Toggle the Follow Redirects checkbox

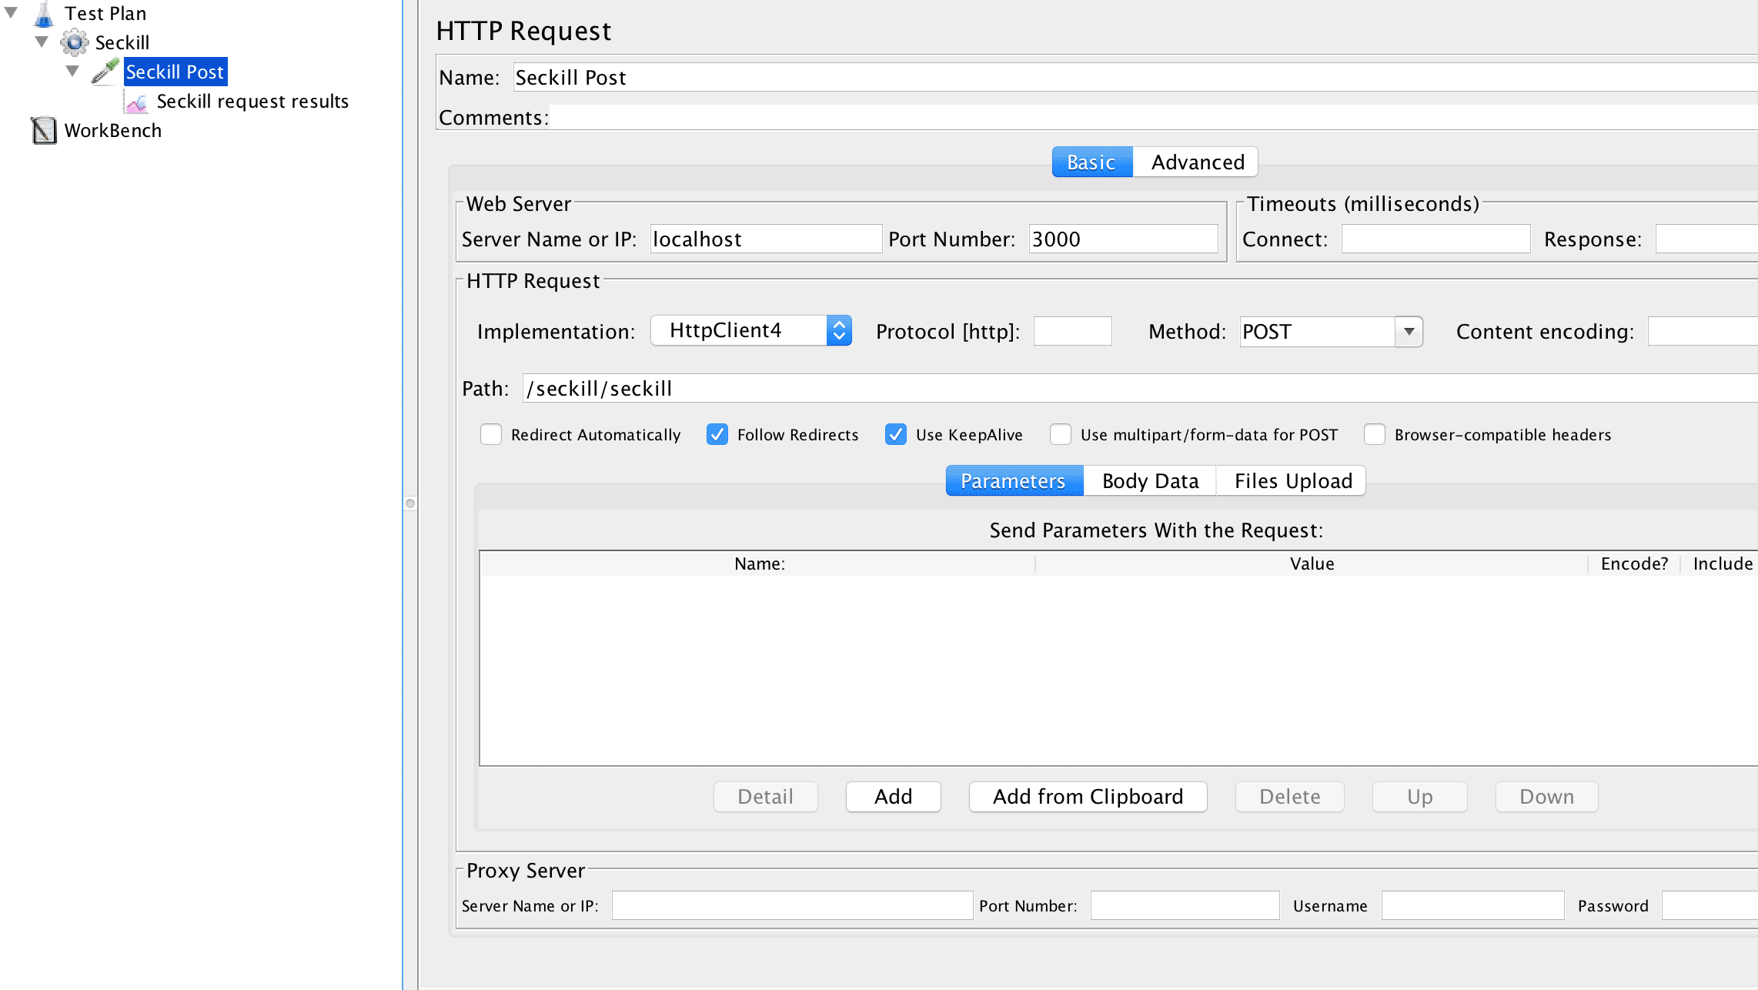coord(716,433)
